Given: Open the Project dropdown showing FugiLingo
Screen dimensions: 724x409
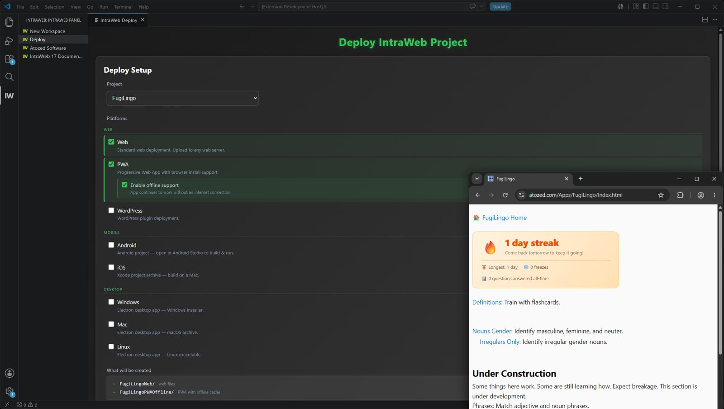Looking at the screenshot, I should (182, 98).
